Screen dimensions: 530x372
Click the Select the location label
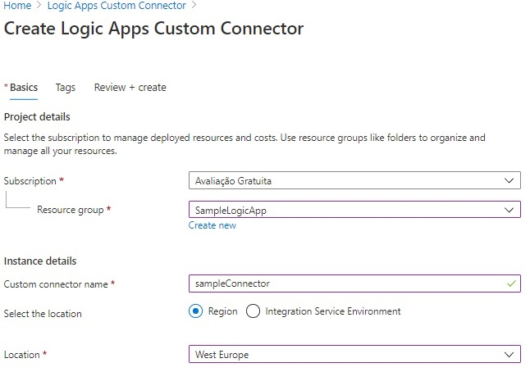point(43,314)
